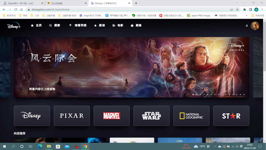Open the National Geographic brand tile

(x=191, y=116)
